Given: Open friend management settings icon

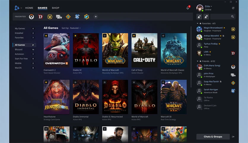Looking at the screenshot, I should pos(206,17).
